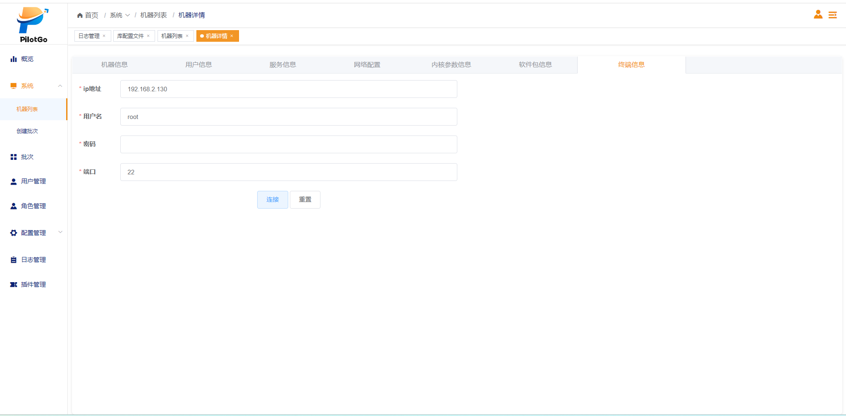Select 创建批次 in the sidebar
The image size is (846, 416).
(27, 131)
